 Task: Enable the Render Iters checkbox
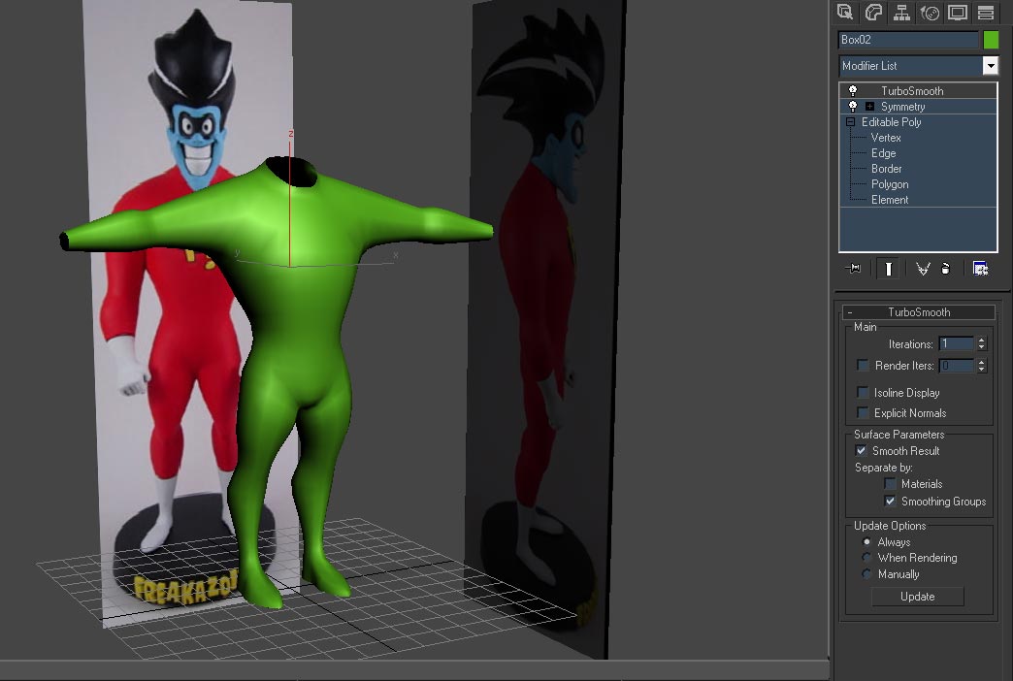(863, 365)
